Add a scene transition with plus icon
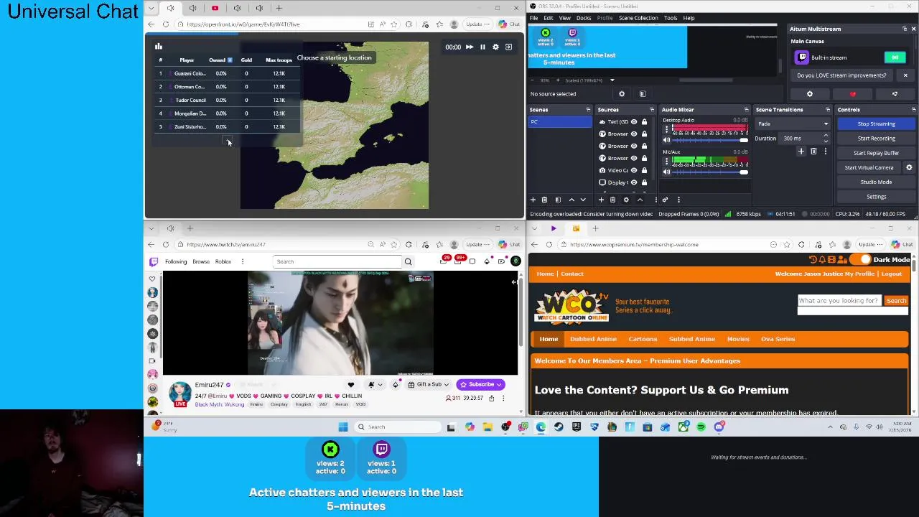Image resolution: width=919 pixels, height=517 pixels. coord(801,152)
